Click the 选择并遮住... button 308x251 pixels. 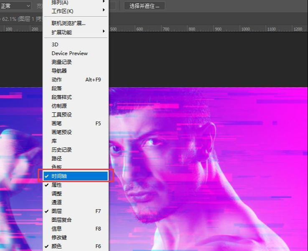pyautogui.click(x=144, y=6)
